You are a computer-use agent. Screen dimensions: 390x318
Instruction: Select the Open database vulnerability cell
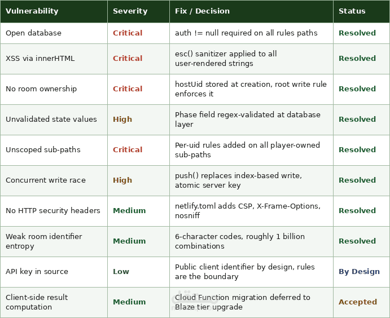coord(33,33)
